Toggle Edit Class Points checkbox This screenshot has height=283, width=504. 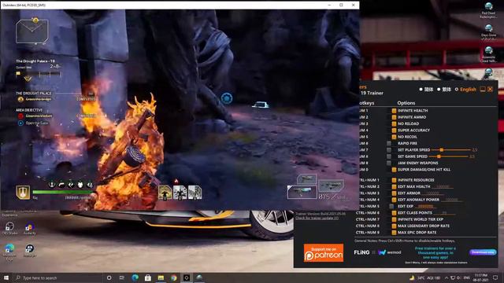[394, 213]
